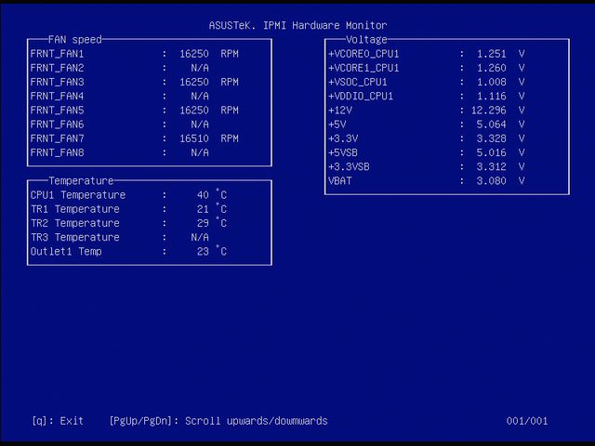This screenshot has height=446, width=595.
Task: Click the FRNT_FAN5 label
Action: [x=57, y=111]
